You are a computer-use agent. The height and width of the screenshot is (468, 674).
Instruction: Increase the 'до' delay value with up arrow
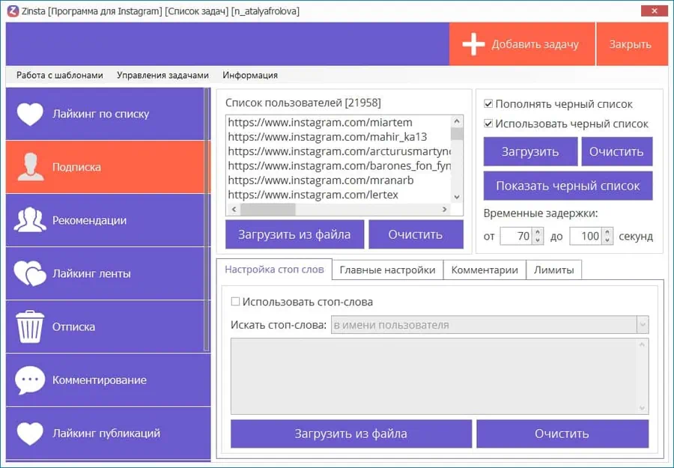coord(607,232)
